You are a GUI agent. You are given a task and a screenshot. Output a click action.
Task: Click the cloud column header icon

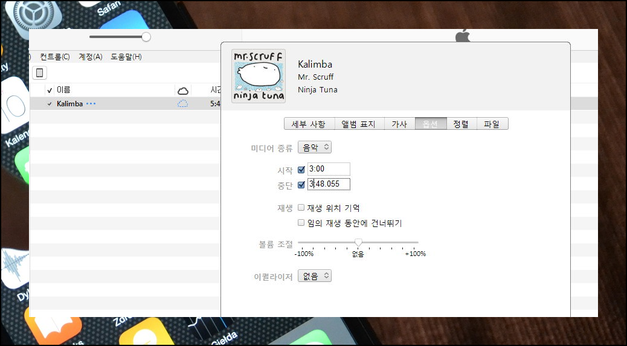[183, 91]
